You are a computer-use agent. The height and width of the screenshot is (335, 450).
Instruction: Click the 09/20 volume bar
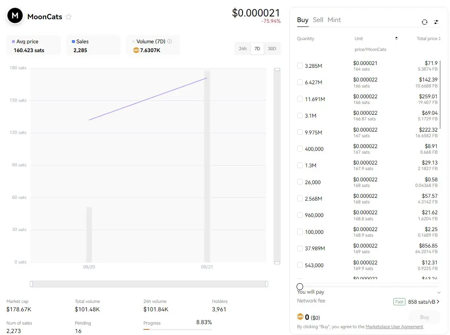click(89, 235)
